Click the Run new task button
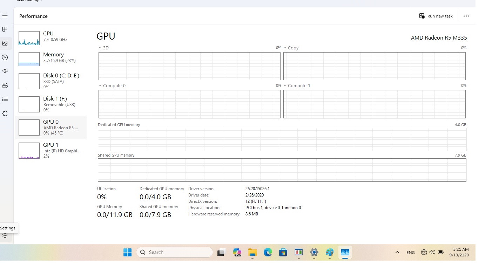Image resolution: width=479 pixels, height=269 pixels. (436, 16)
